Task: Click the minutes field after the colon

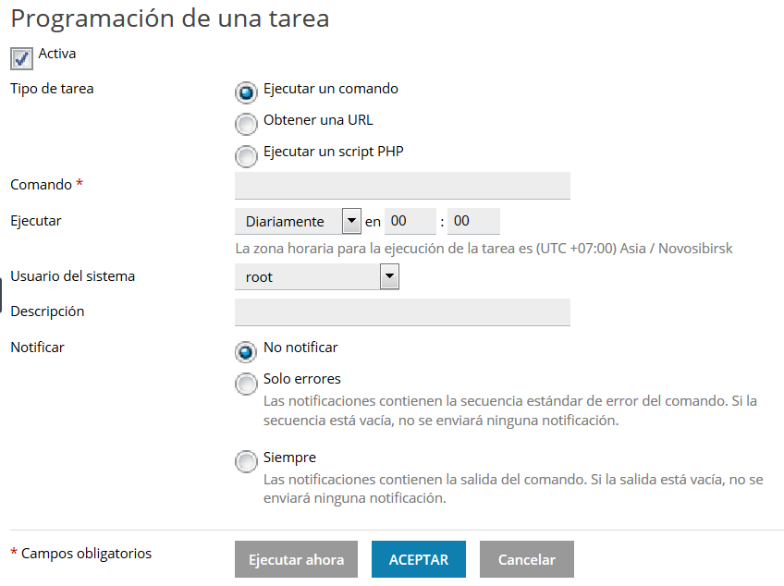Action: (472, 222)
